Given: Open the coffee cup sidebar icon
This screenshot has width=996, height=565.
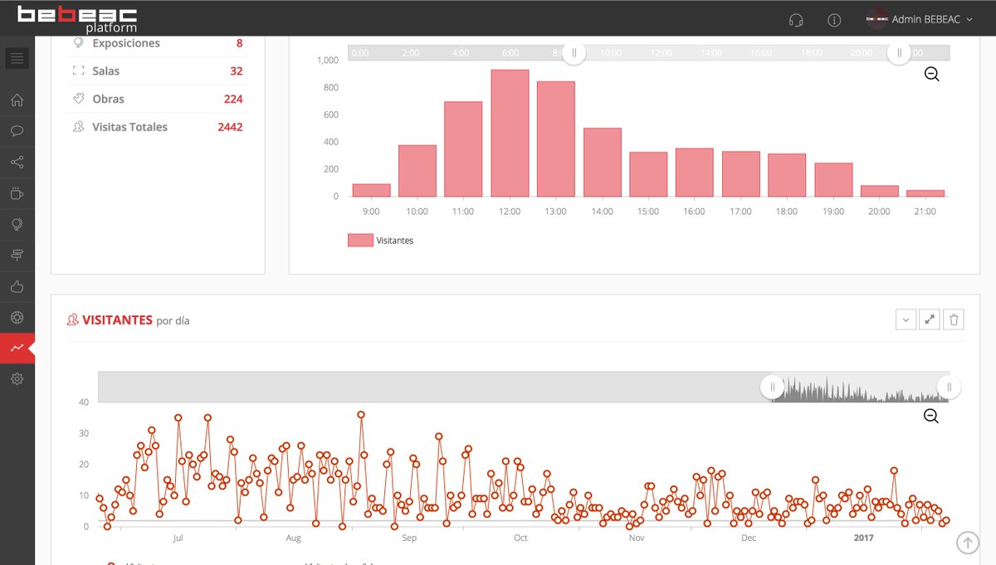Looking at the screenshot, I should pyautogui.click(x=17, y=193).
